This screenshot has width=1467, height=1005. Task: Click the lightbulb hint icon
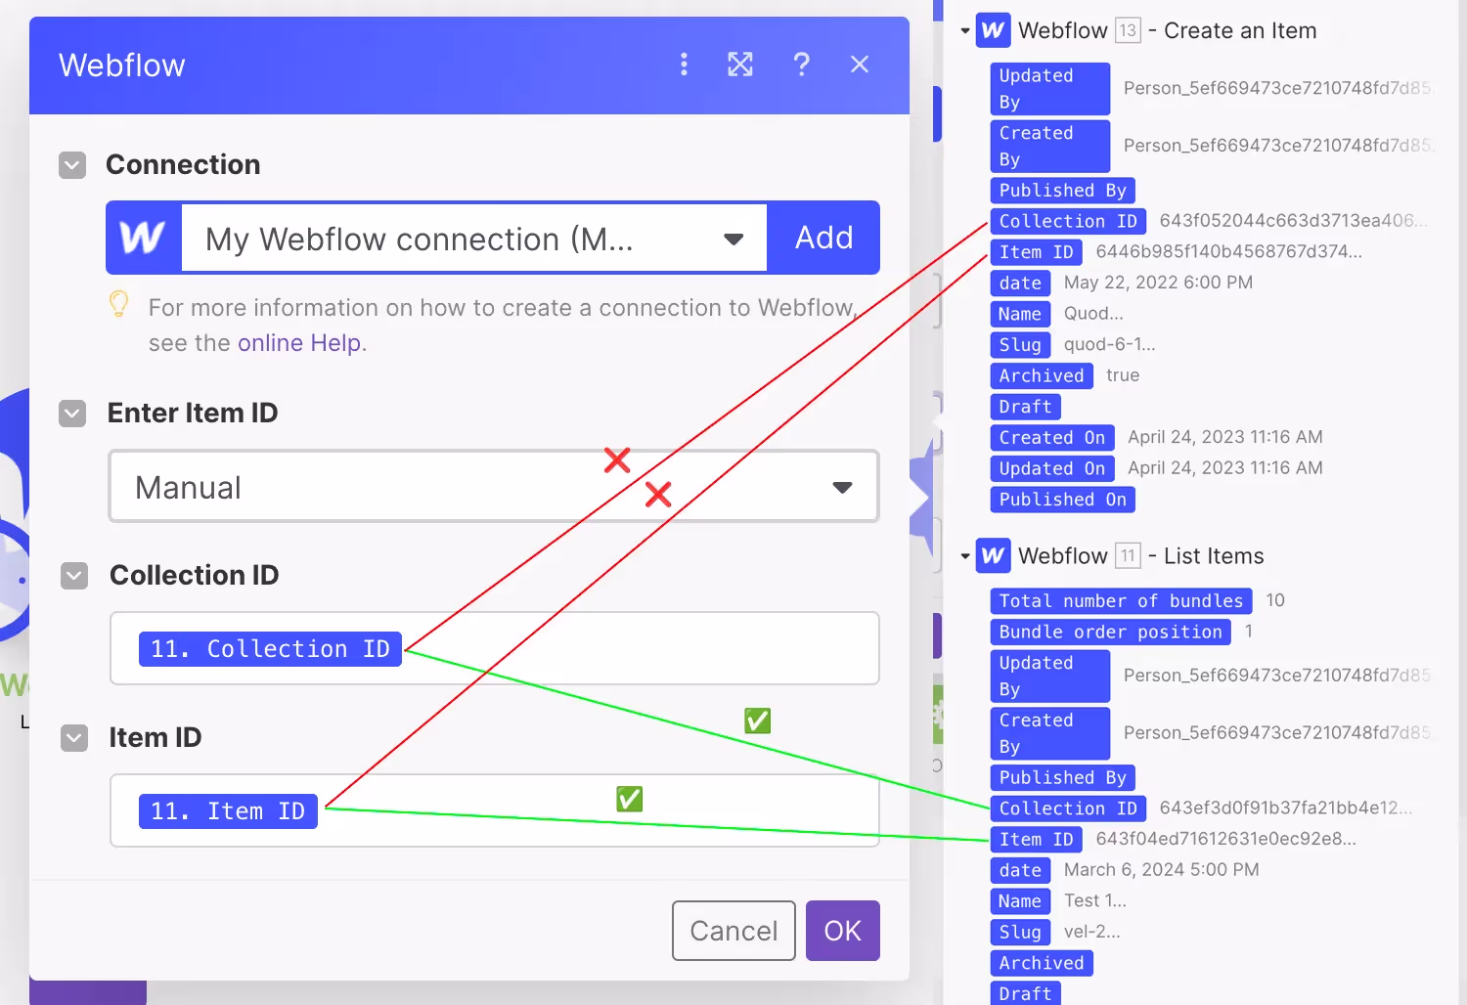[x=118, y=305]
